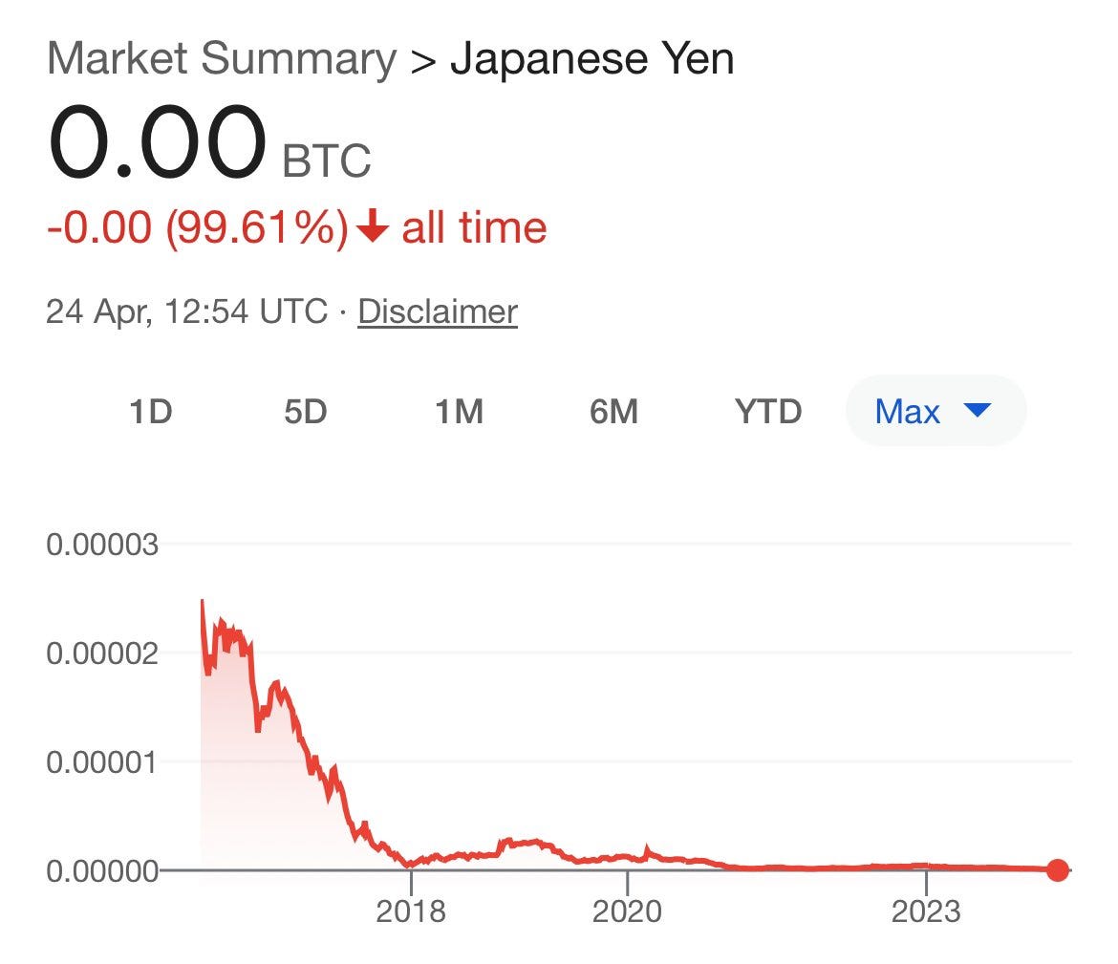The image size is (1118, 964).
Task: Click the red downward arrow icon beside 99.61%
Action: (375, 226)
